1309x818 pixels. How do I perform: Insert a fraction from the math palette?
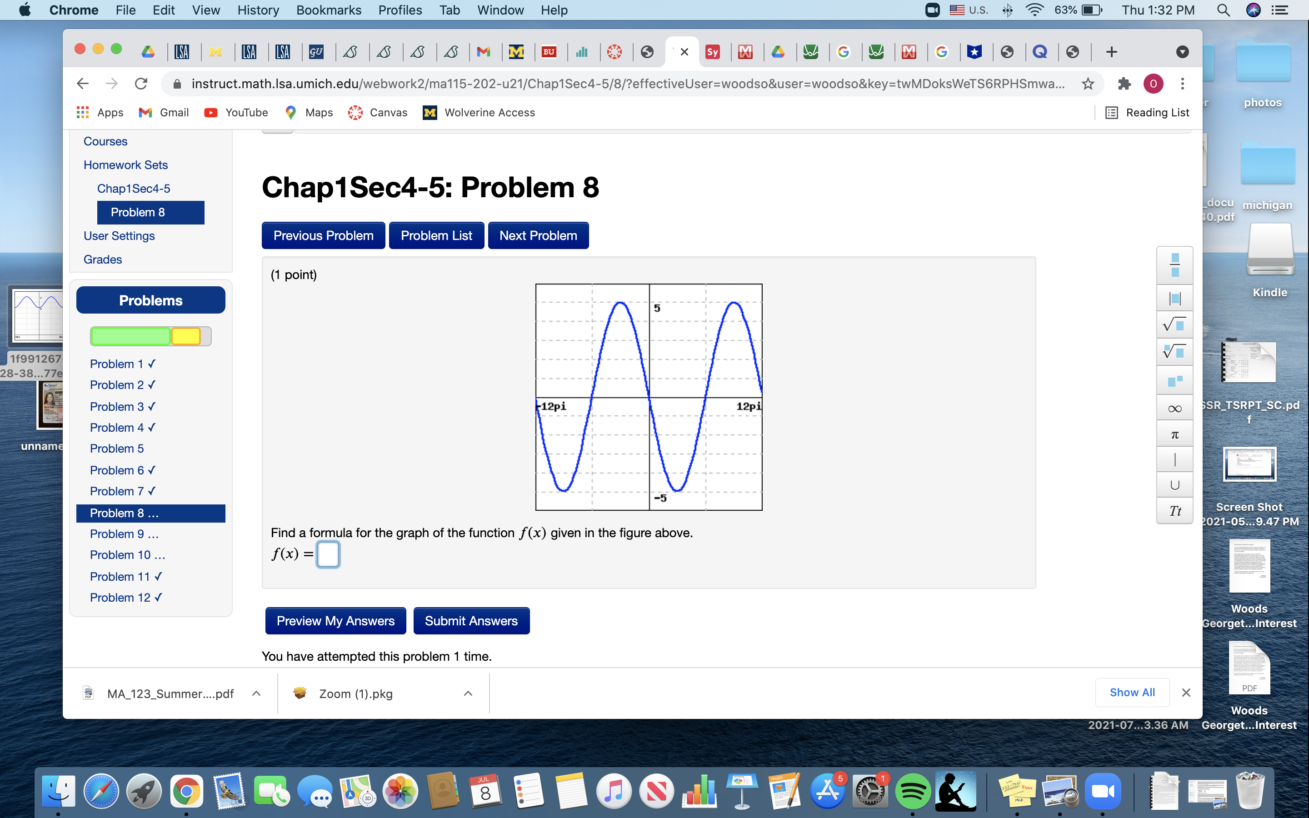point(1174,265)
